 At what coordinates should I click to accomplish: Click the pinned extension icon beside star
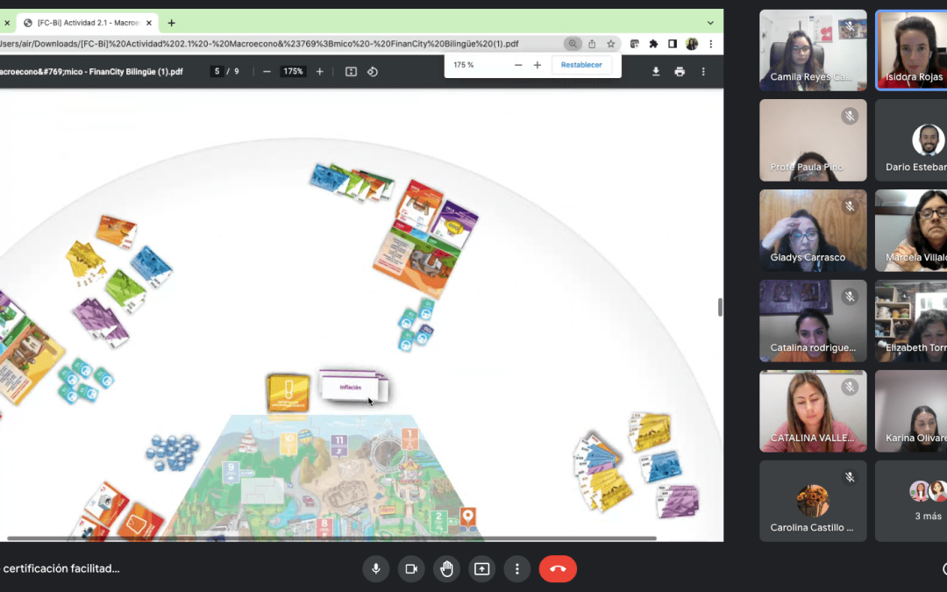[634, 44]
